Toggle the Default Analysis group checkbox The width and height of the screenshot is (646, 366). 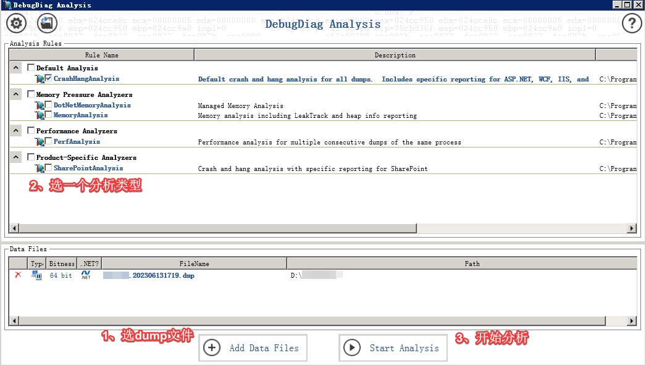click(31, 67)
